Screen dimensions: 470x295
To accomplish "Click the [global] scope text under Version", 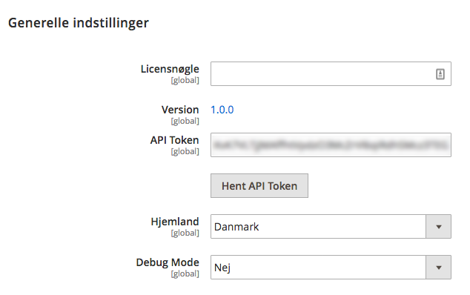I will click(x=185, y=121).
